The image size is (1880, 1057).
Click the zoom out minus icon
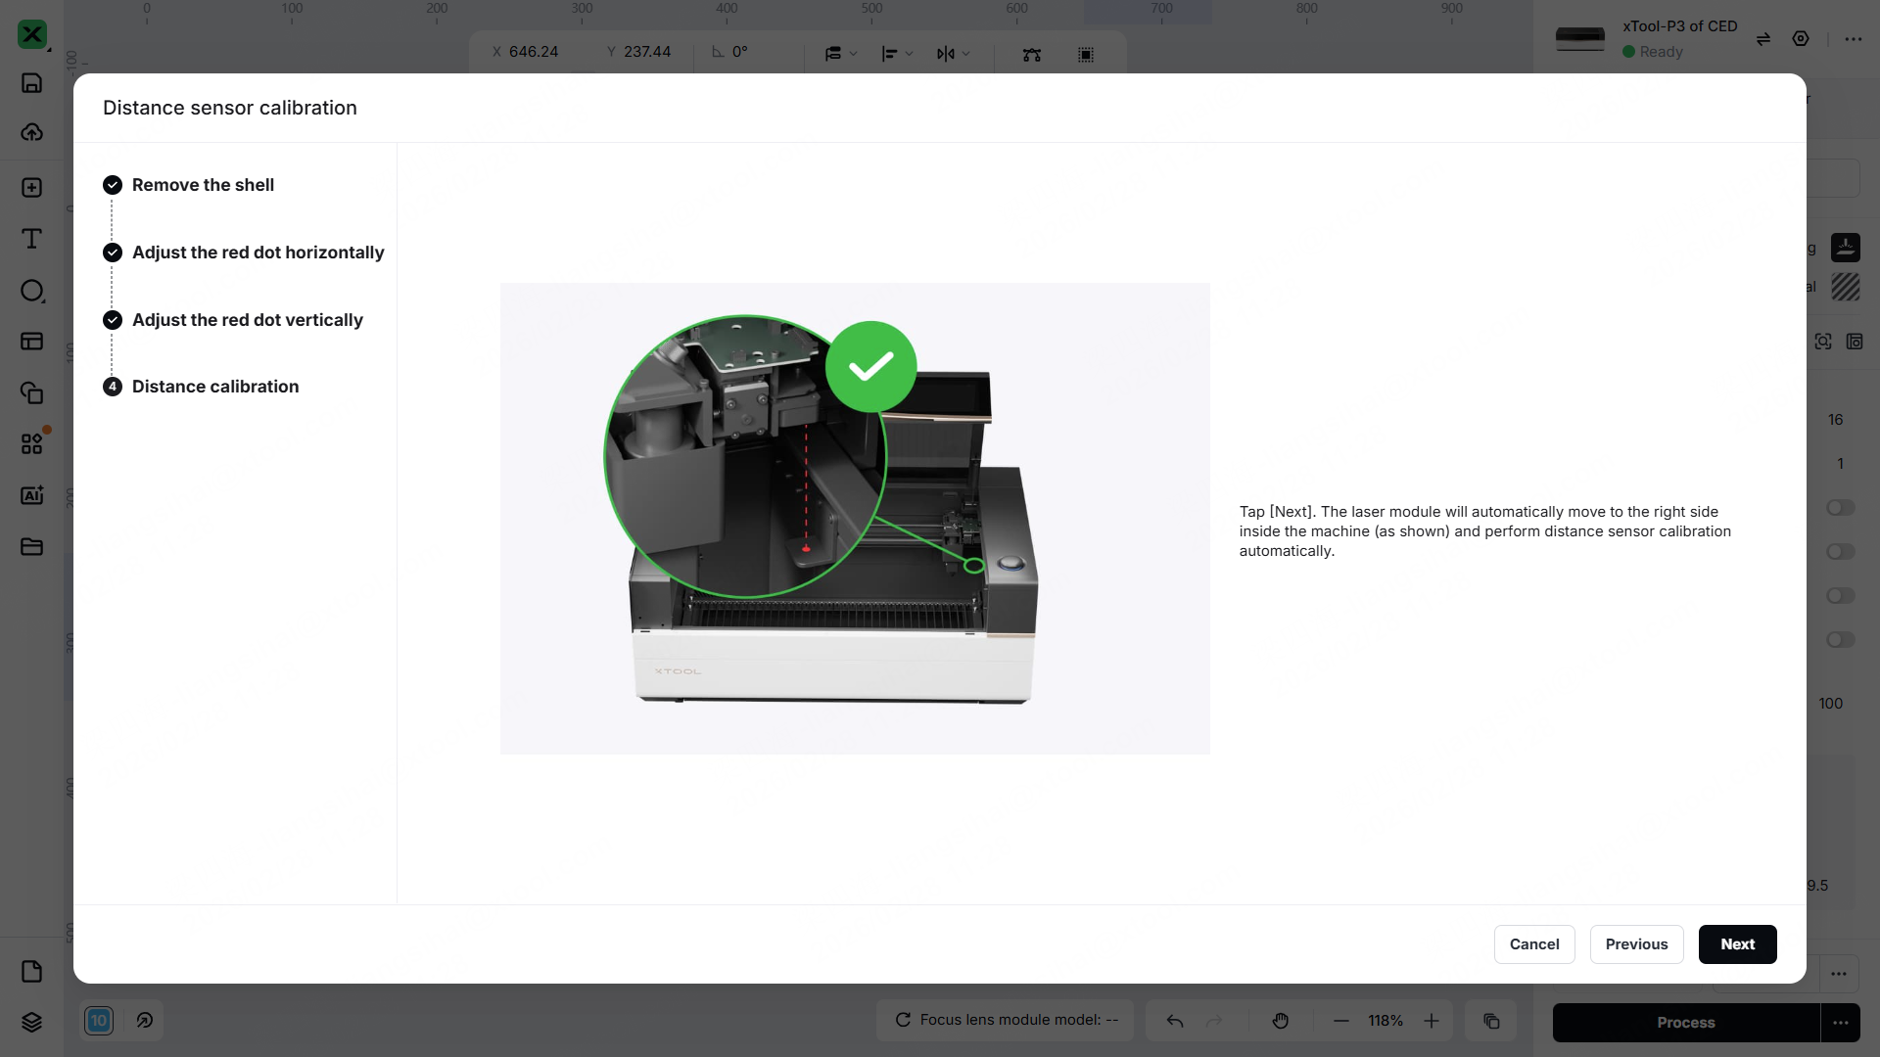[1341, 1021]
